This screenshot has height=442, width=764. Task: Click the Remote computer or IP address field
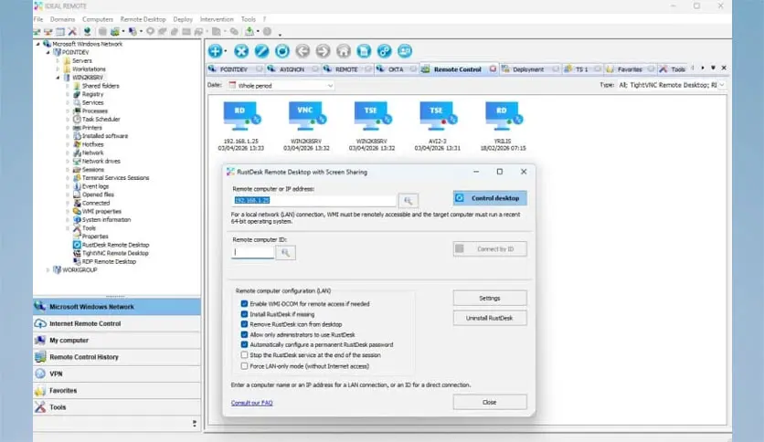(x=314, y=200)
